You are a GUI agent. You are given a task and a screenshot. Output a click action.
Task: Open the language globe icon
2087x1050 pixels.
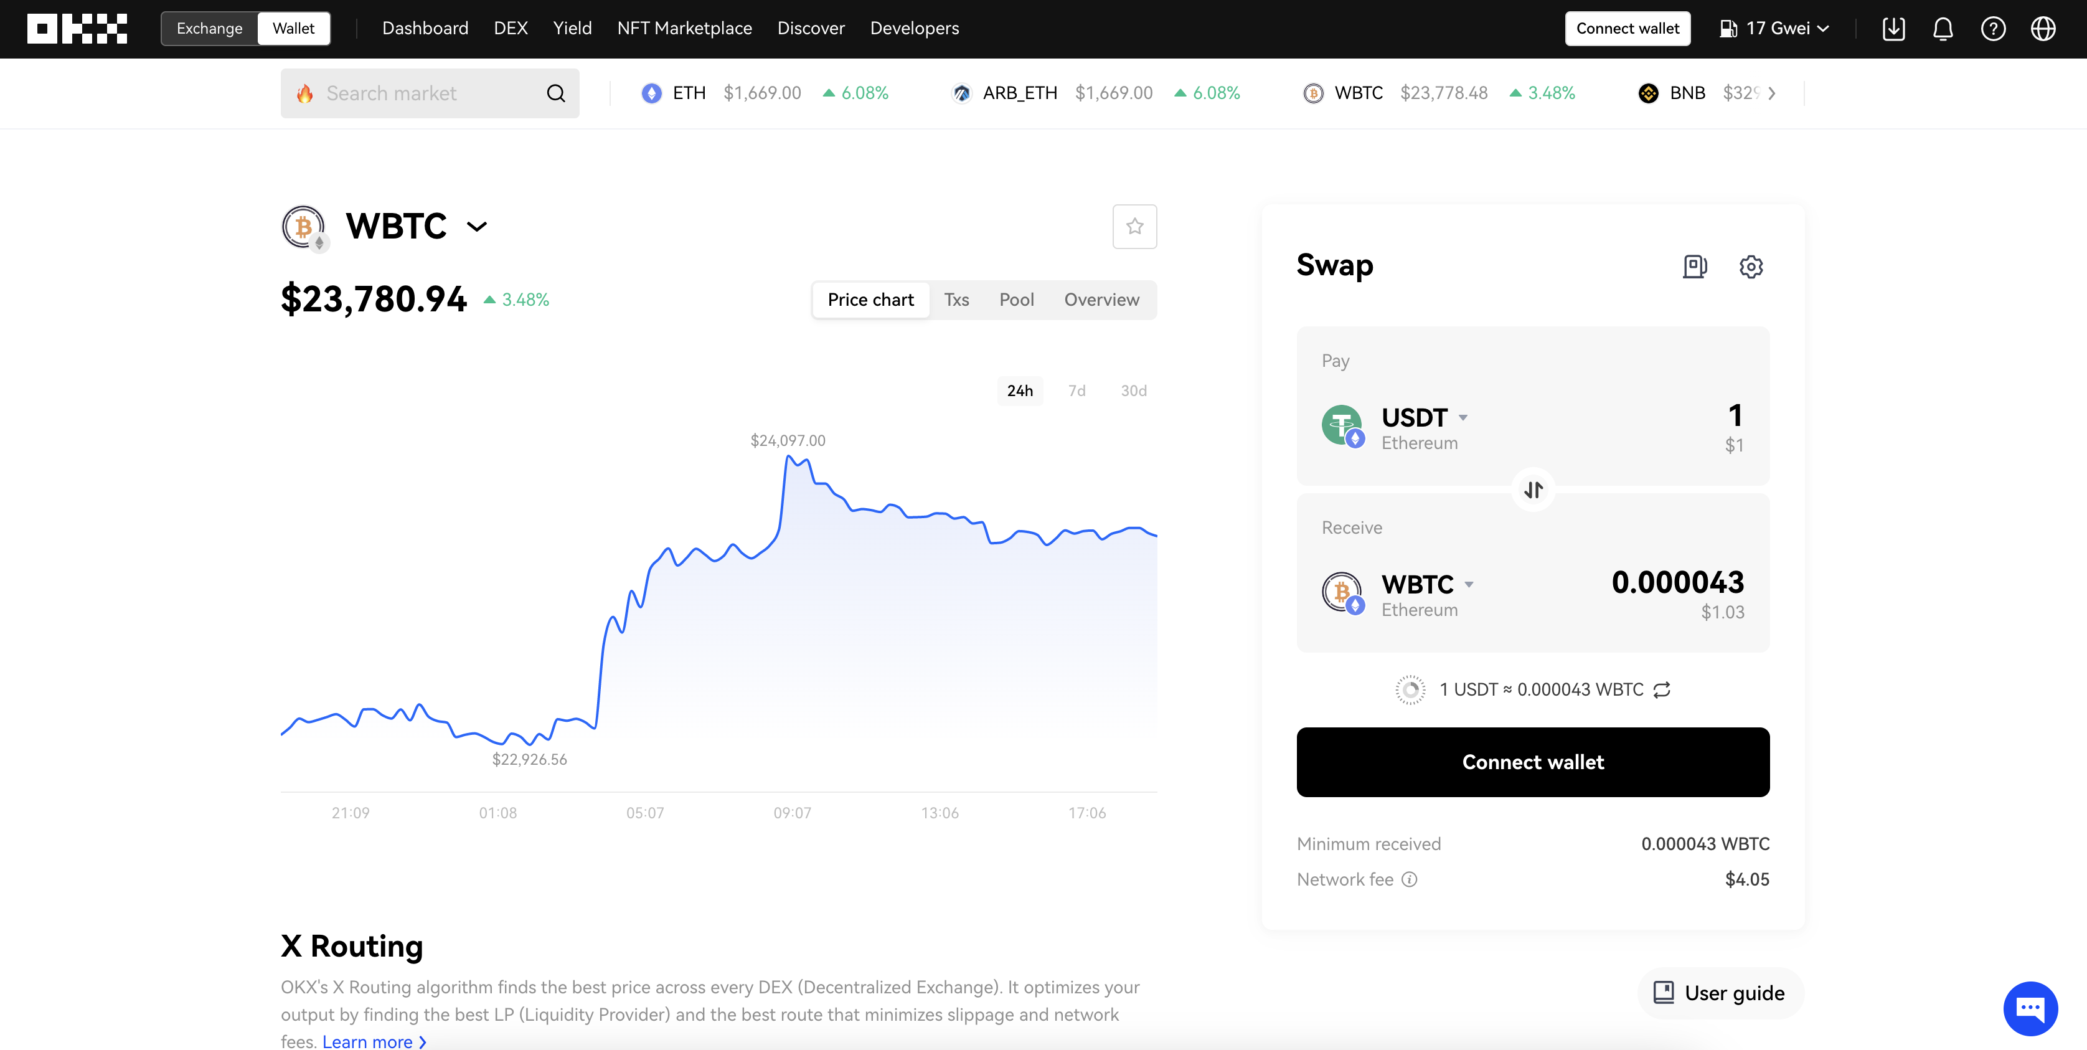(2043, 29)
